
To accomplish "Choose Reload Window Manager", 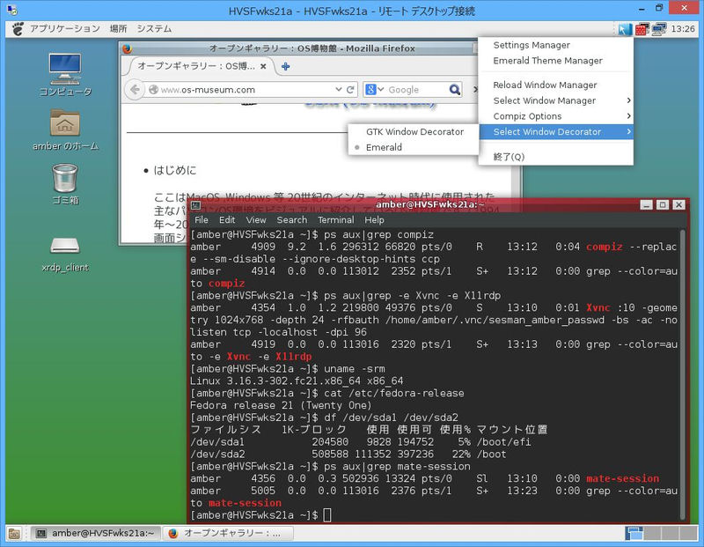I will pyautogui.click(x=556, y=85).
